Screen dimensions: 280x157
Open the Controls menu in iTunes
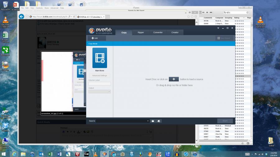tap(39, 8)
